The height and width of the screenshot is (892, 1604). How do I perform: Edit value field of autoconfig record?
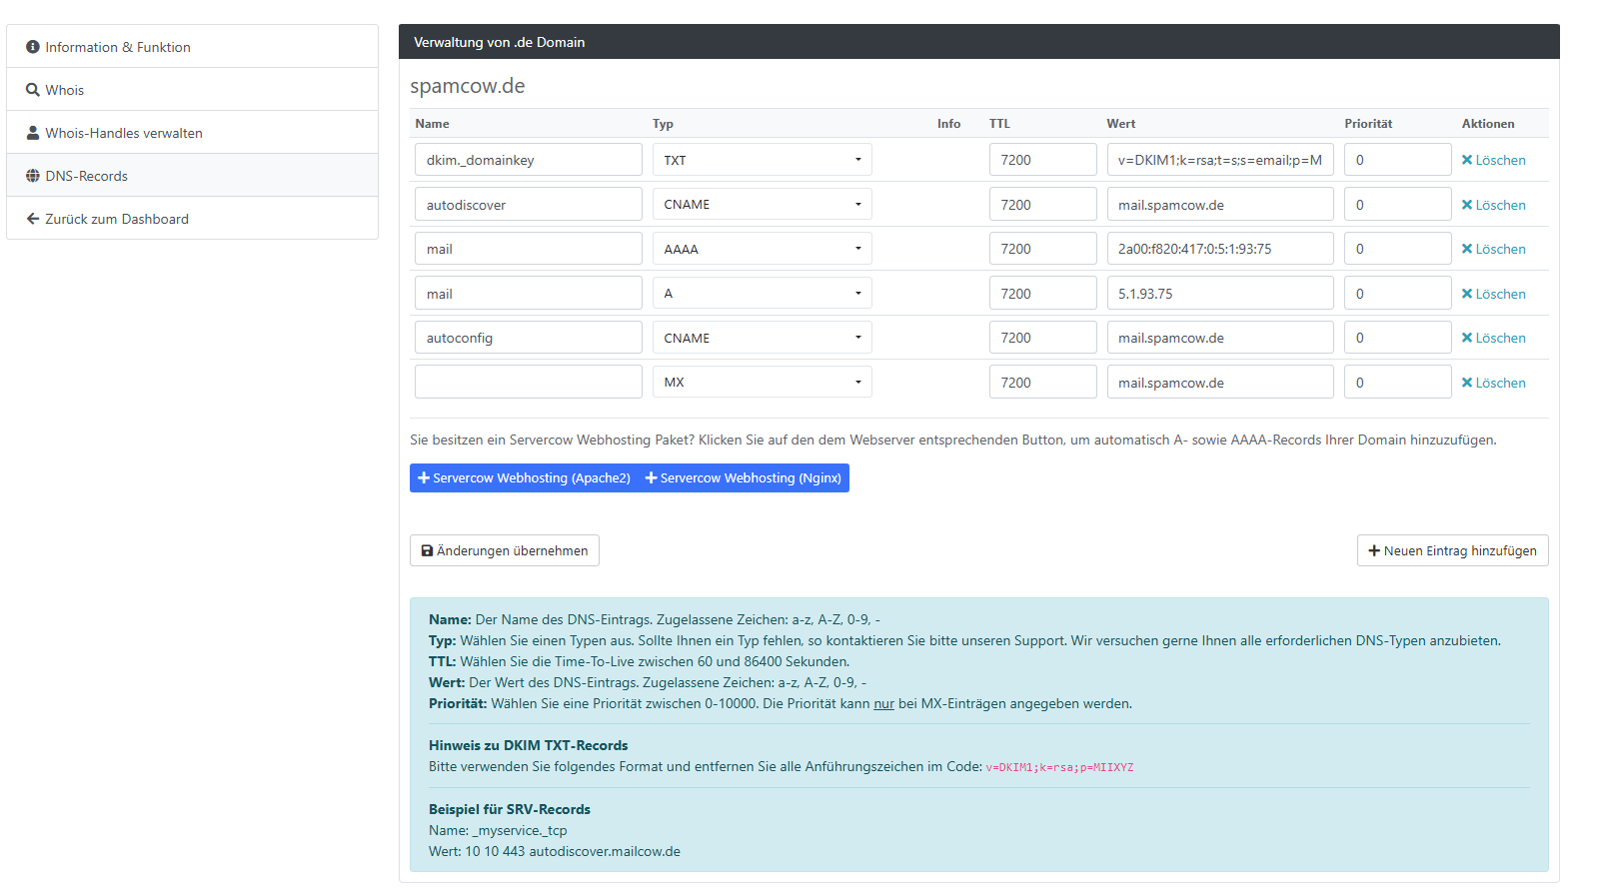click(1220, 338)
